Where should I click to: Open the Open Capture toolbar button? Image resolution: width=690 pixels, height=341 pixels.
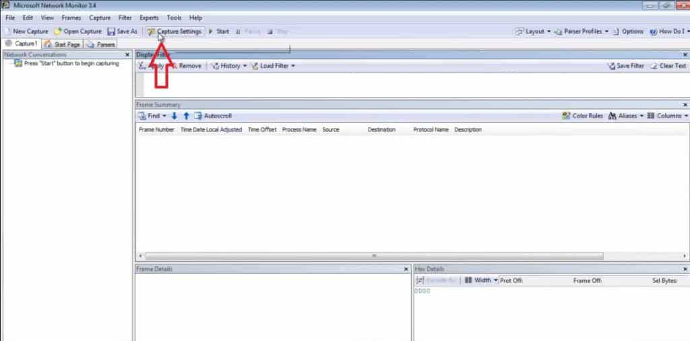pyautogui.click(x=77, y=32)
